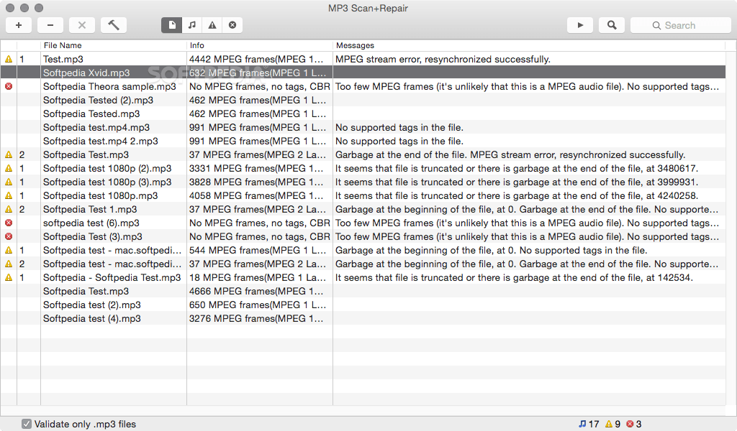Click the warning count badge in status bar

pyautogui.click(x=613, y=424)
